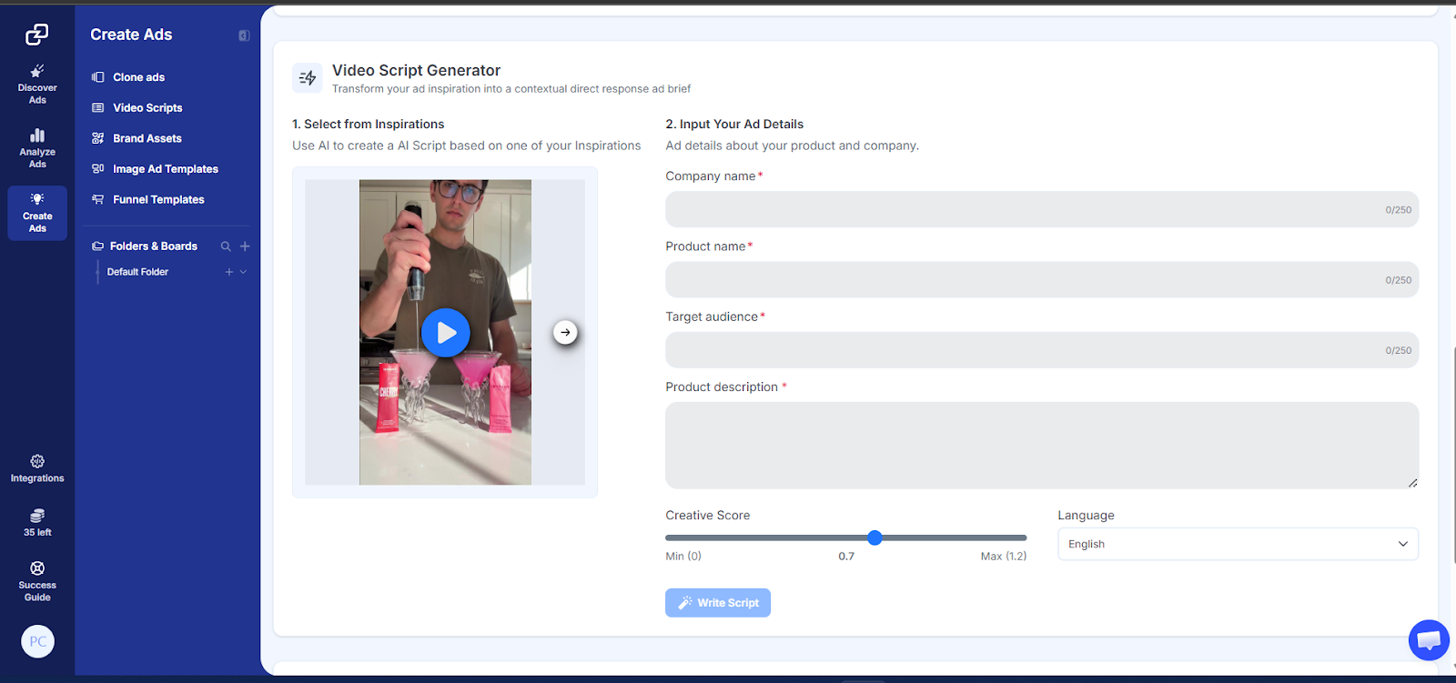The width and height of the screenshot is (1456, 683).
Task: Add a new folder with plus icon
Action: [x=245, y=246]
